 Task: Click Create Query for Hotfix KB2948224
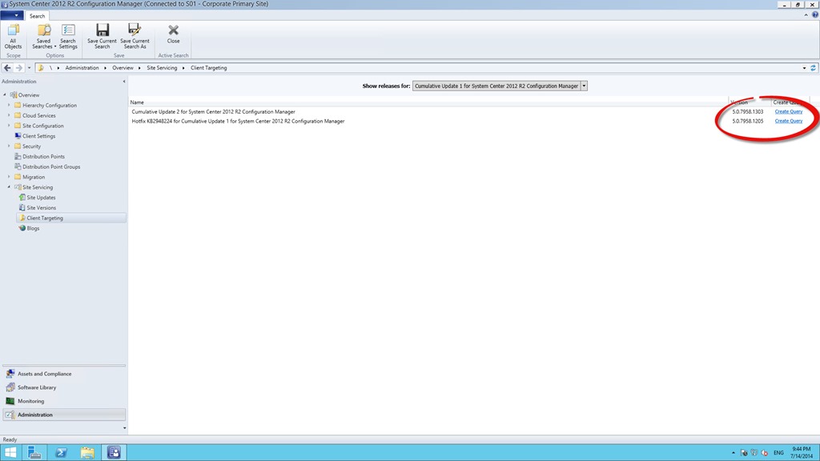pos(788,122)
